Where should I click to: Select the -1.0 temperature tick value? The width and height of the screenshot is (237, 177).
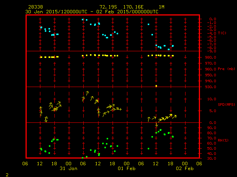point(211,23)
